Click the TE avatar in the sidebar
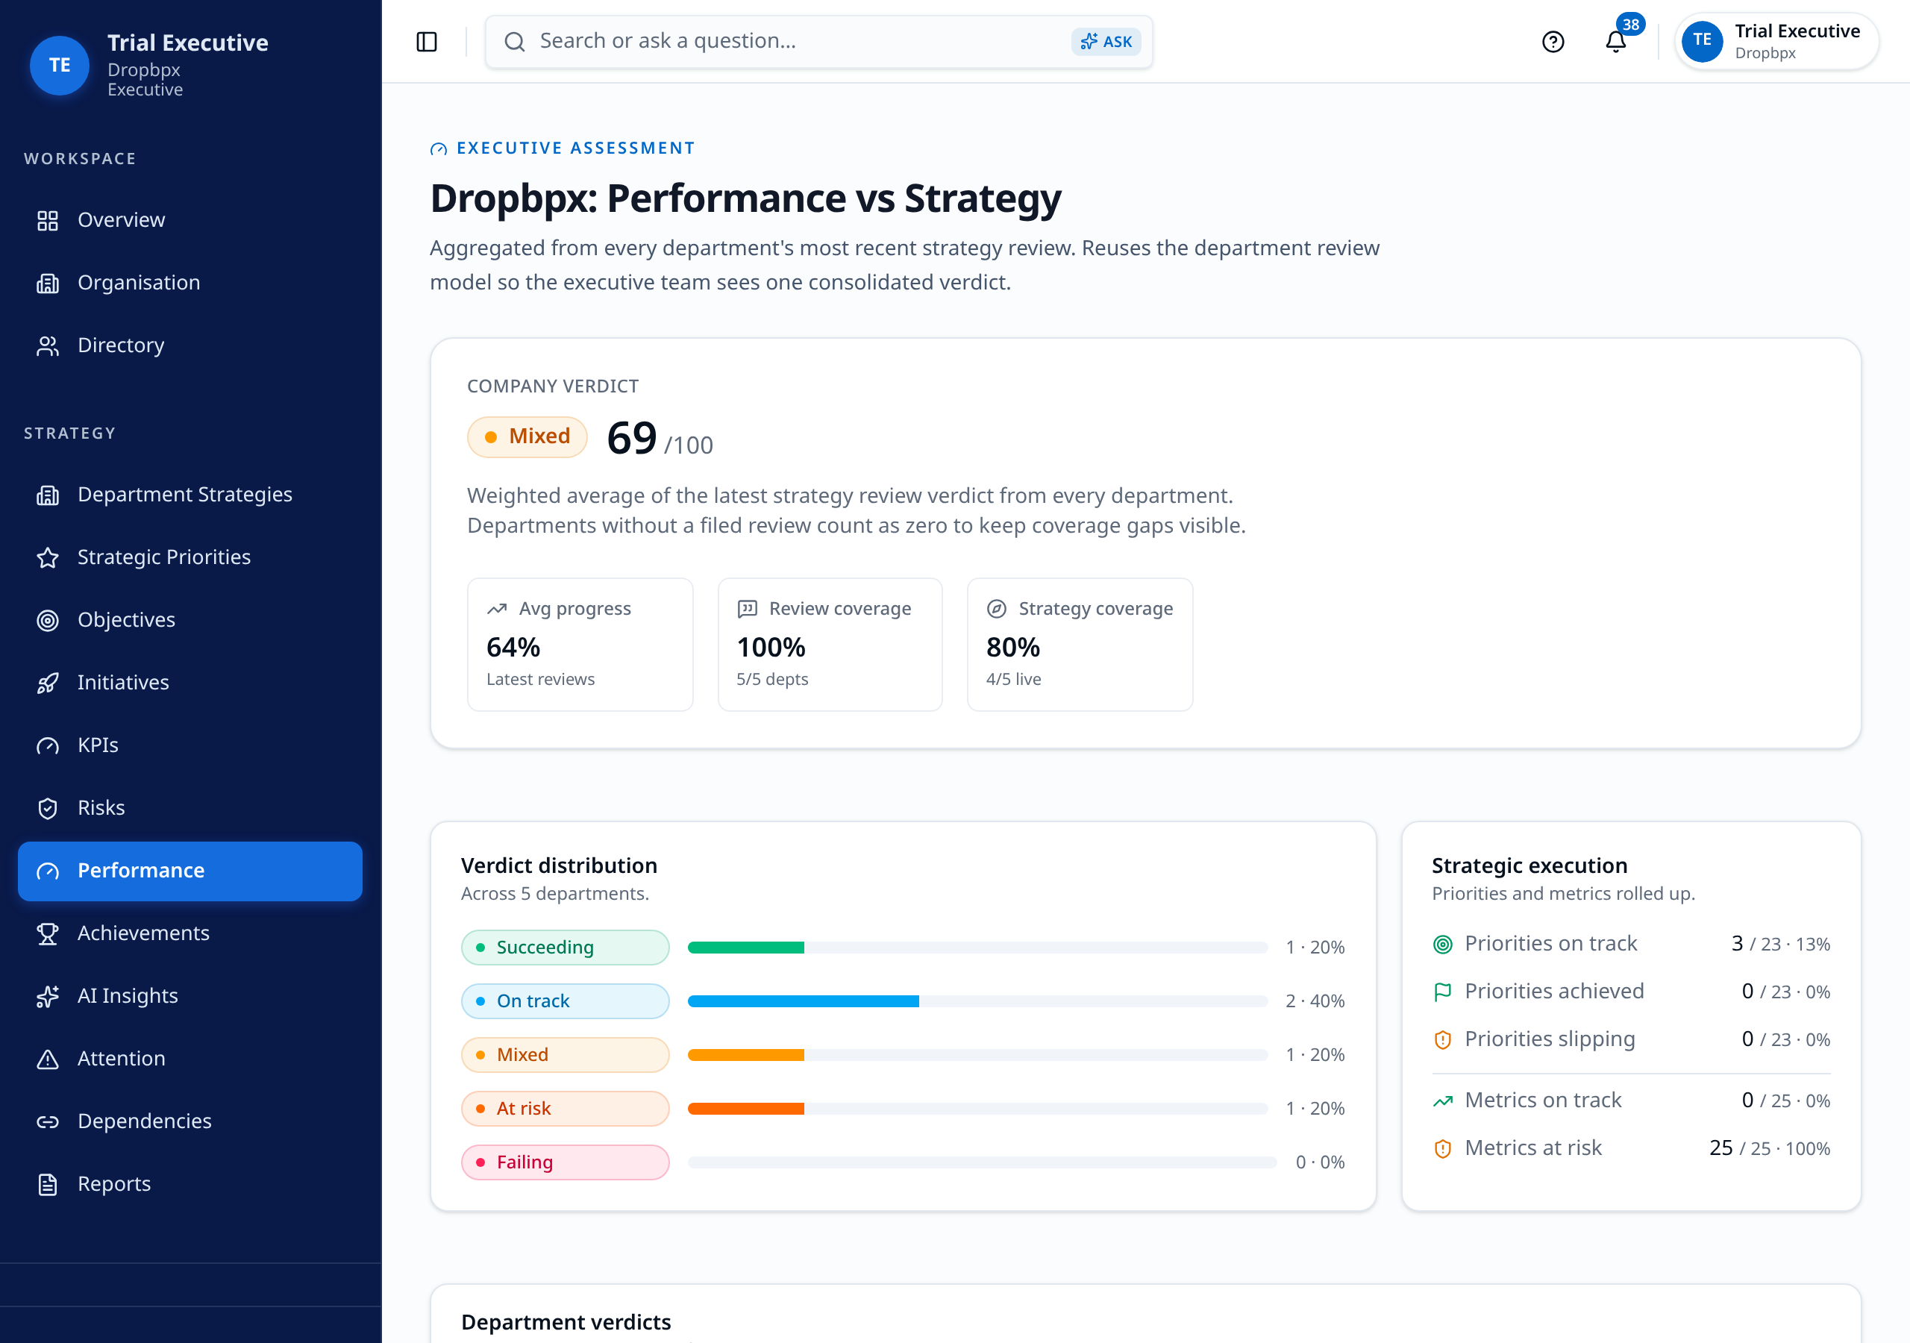The width and height of the screenshot is (1910, 1343). (x=60, y=65)
